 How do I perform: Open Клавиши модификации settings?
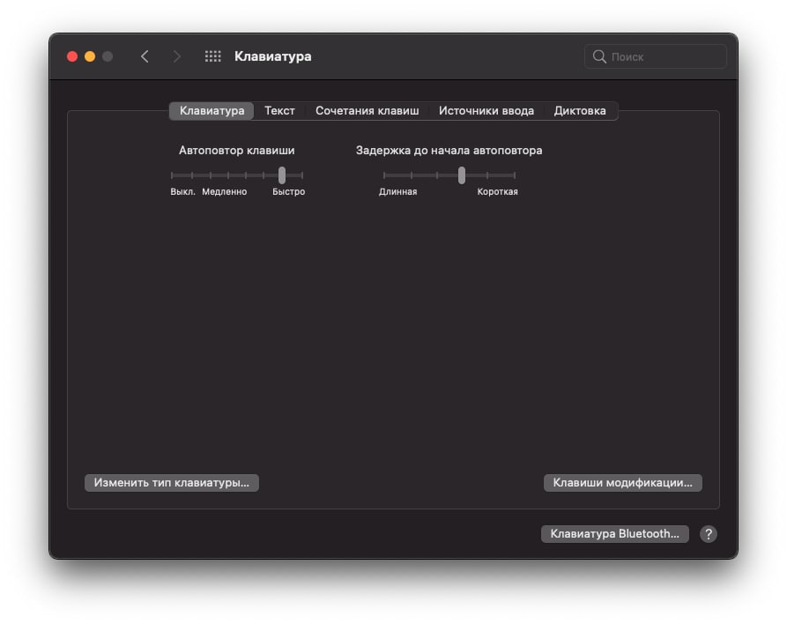click(623, 483)
